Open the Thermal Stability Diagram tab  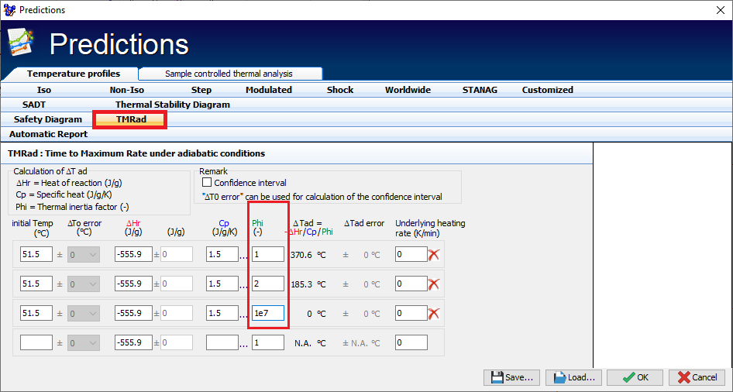pos(172,105)
